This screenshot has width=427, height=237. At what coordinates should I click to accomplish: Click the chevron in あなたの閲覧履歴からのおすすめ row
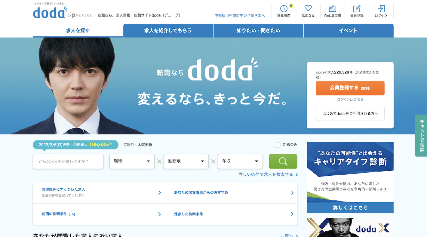(x=292, y=193)
